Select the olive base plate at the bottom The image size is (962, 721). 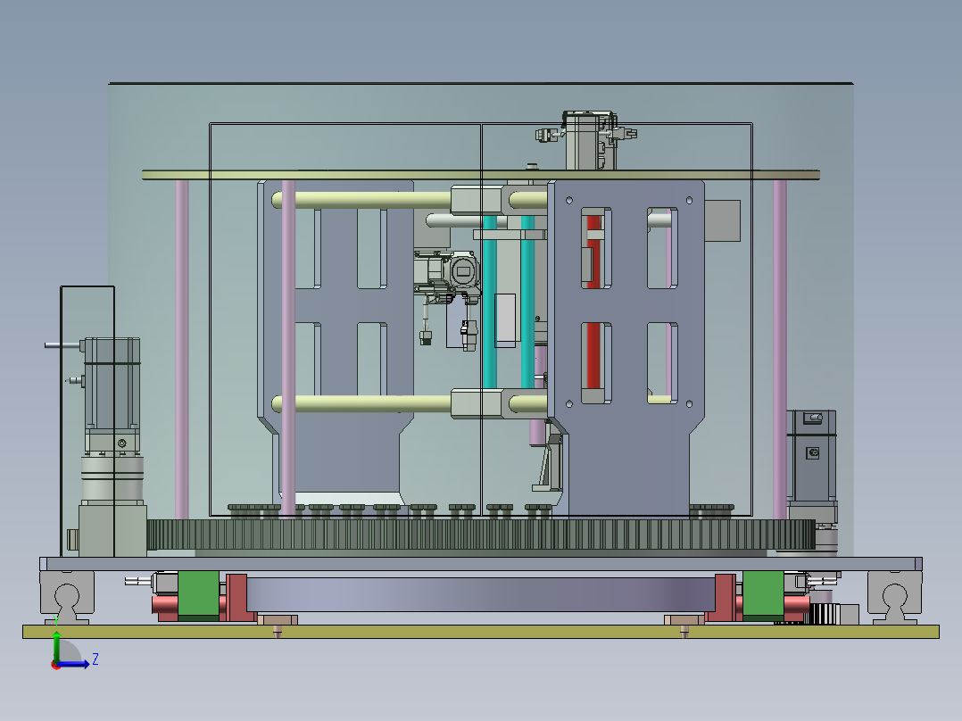click(x=480, y=632)
